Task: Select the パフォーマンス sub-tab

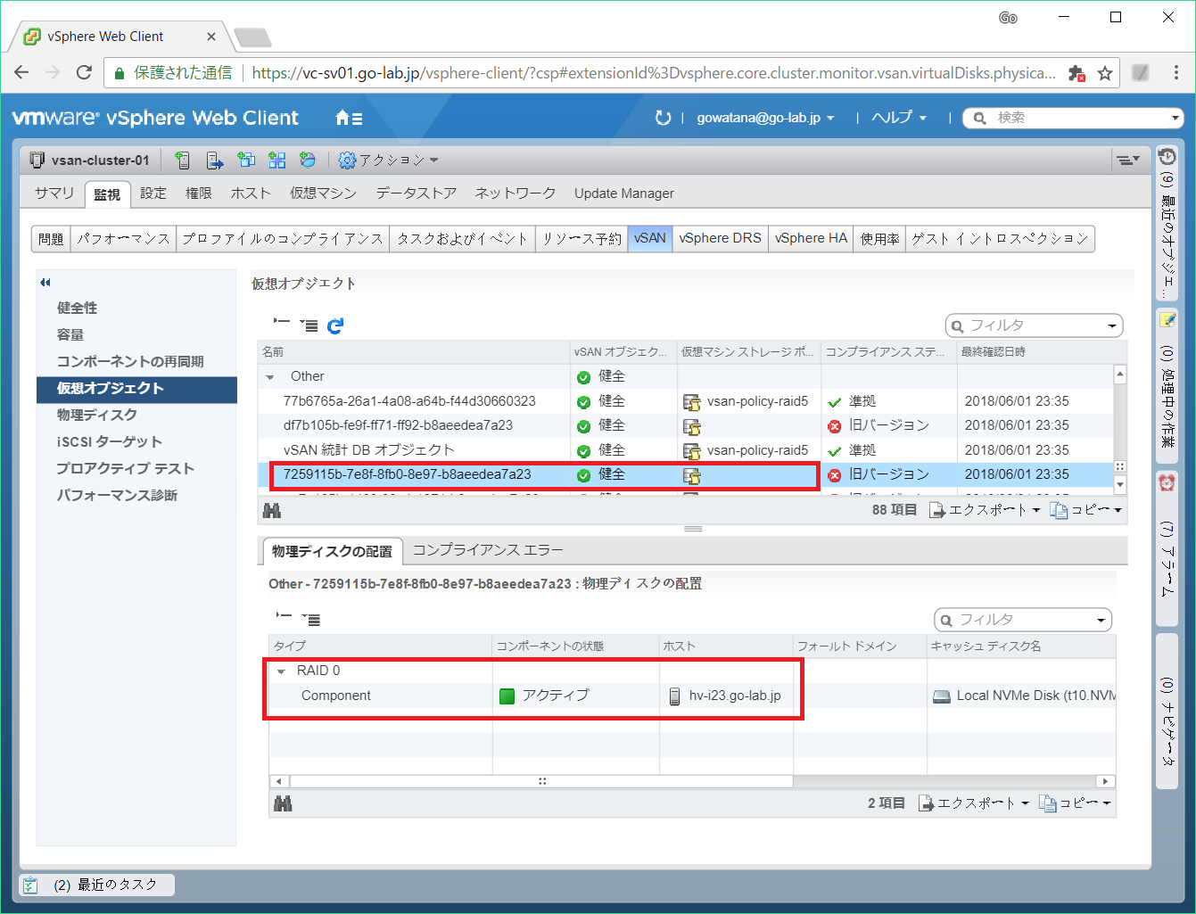Action: click(123, 239)
